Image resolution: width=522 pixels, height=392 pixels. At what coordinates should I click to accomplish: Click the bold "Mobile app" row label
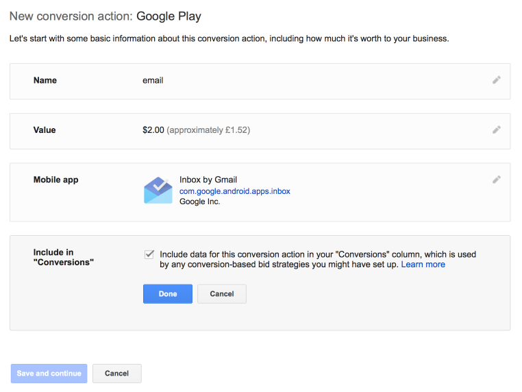coord(56,180)
